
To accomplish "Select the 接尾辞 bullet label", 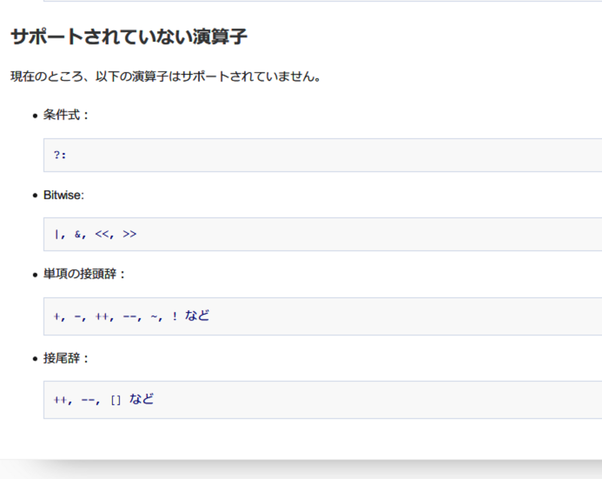I will tap(62, 358).
